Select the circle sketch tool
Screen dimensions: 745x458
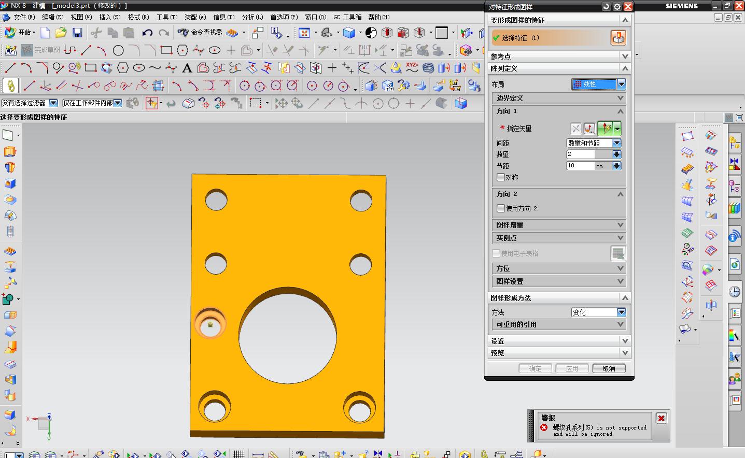tap(118, 50)
